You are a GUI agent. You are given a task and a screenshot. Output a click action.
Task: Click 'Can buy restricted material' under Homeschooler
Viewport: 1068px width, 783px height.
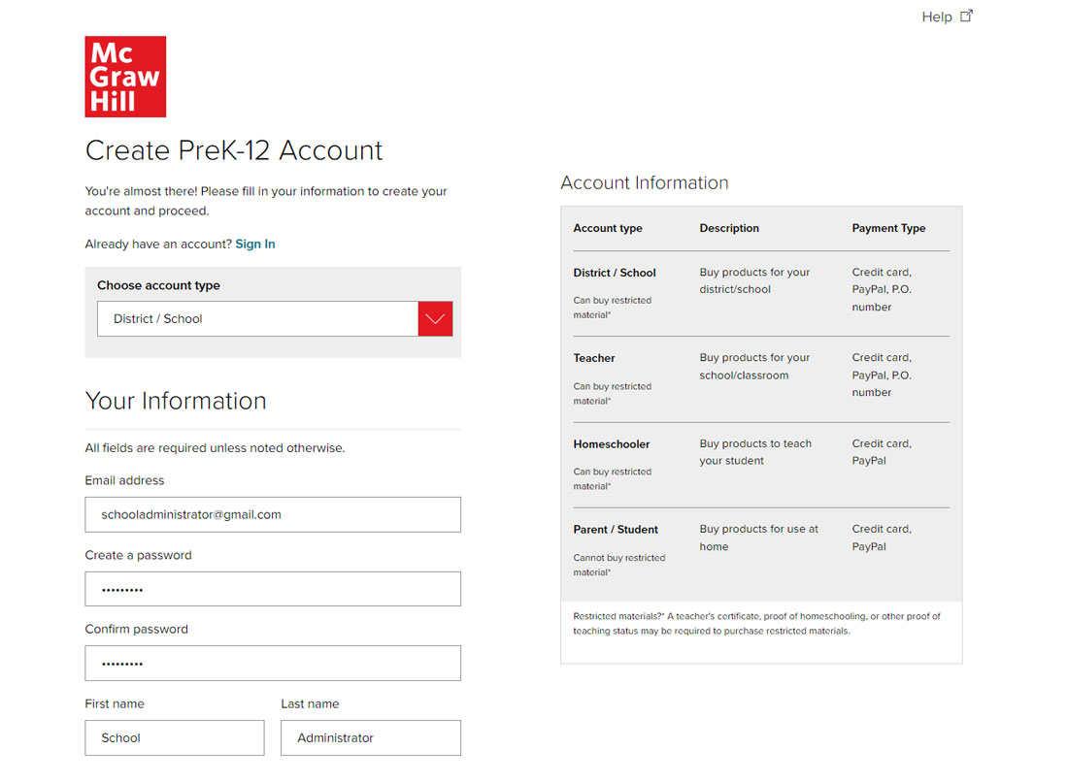coord(613,478)
